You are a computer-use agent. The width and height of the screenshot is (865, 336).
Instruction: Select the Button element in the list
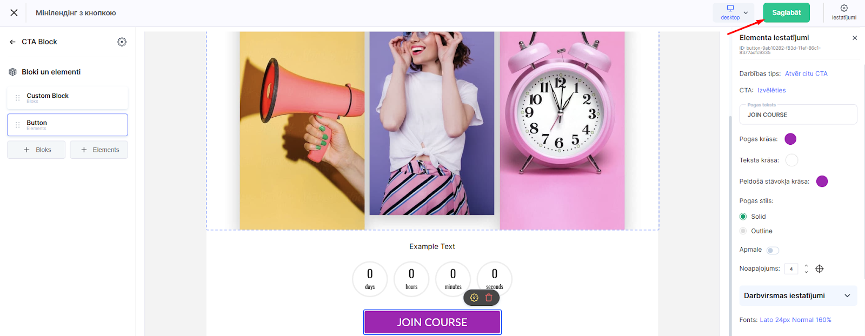point(68,125)
